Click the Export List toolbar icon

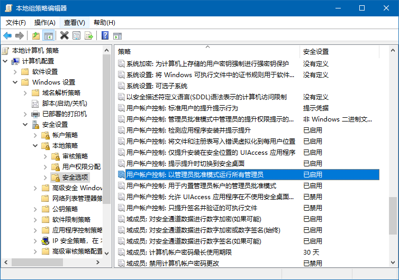coord(89,35)
